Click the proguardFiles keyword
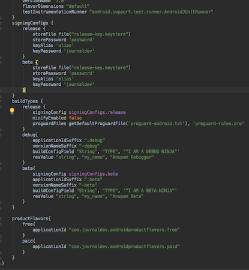 point(49,124)
